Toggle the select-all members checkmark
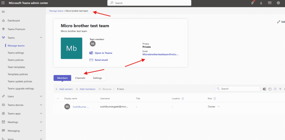This screenshot has width=285, height=140. 58,98
